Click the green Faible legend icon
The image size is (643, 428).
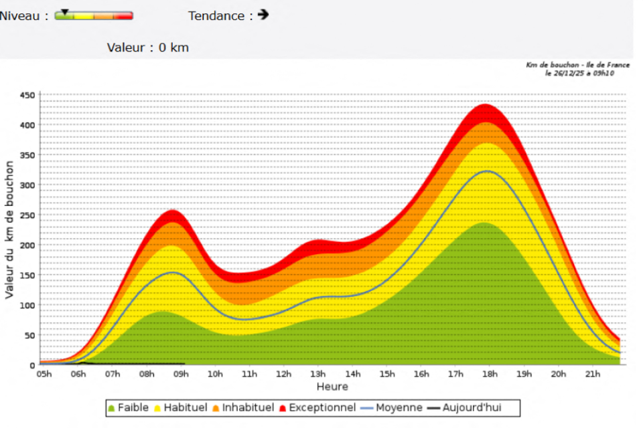click(x=111, y=408)
